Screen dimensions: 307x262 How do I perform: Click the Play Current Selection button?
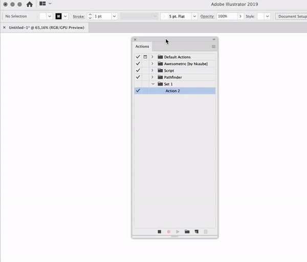[178, 232]
